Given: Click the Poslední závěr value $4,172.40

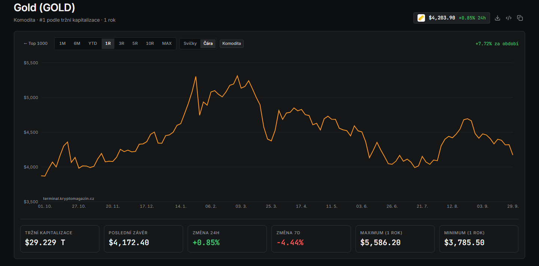Looking at the screenshot, I should tap(129, 242).
